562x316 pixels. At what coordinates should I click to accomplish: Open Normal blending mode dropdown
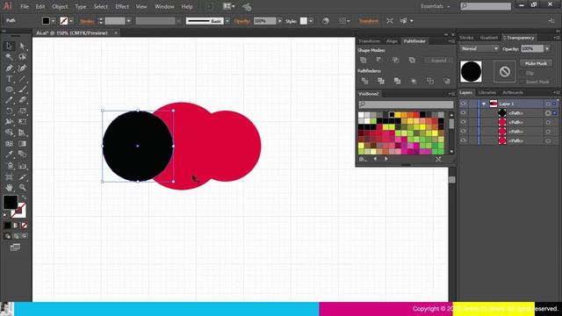479,48
